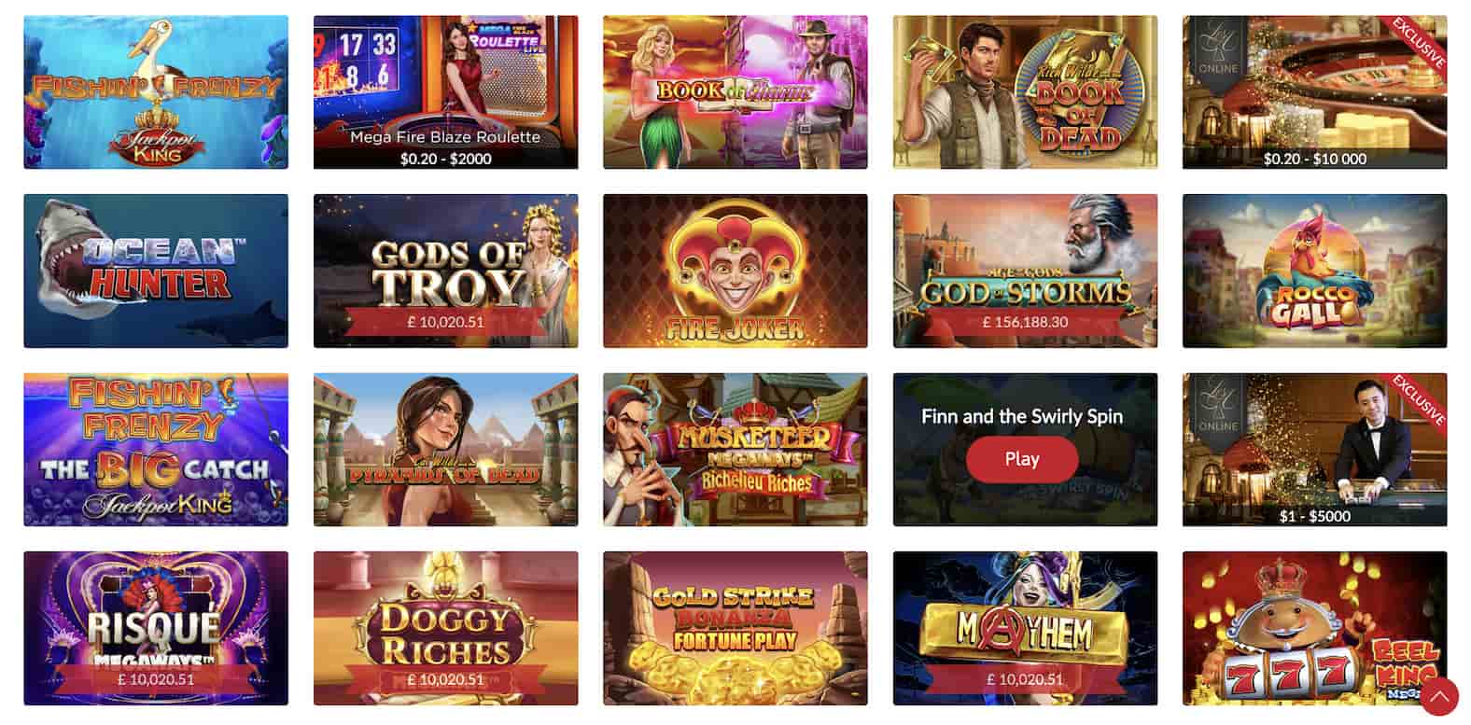
Task: Open the exclusive roulette table $0.20 - $10 000
Action: pyautogui.click(x=1315, y=92)
